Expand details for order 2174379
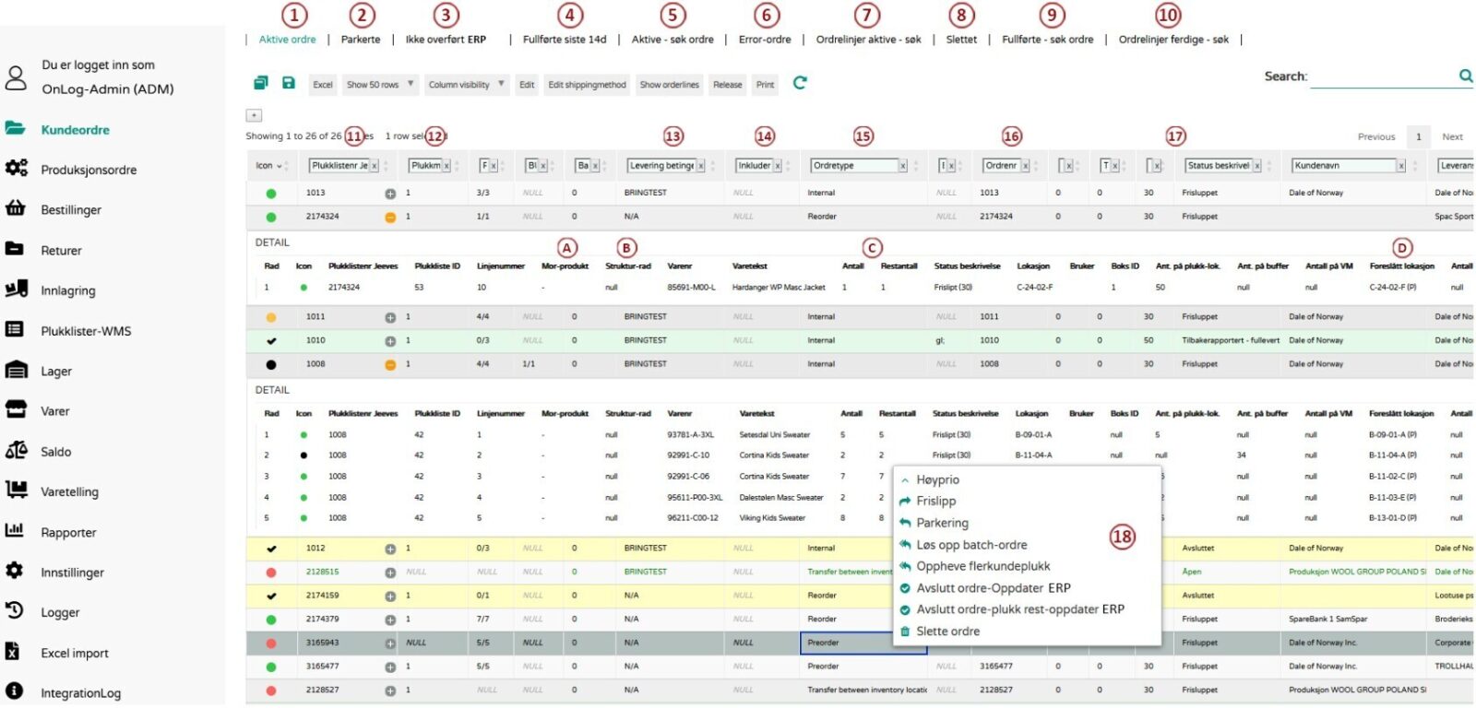The height and width of the screenshot is (708, 1476). pos(390,619)
